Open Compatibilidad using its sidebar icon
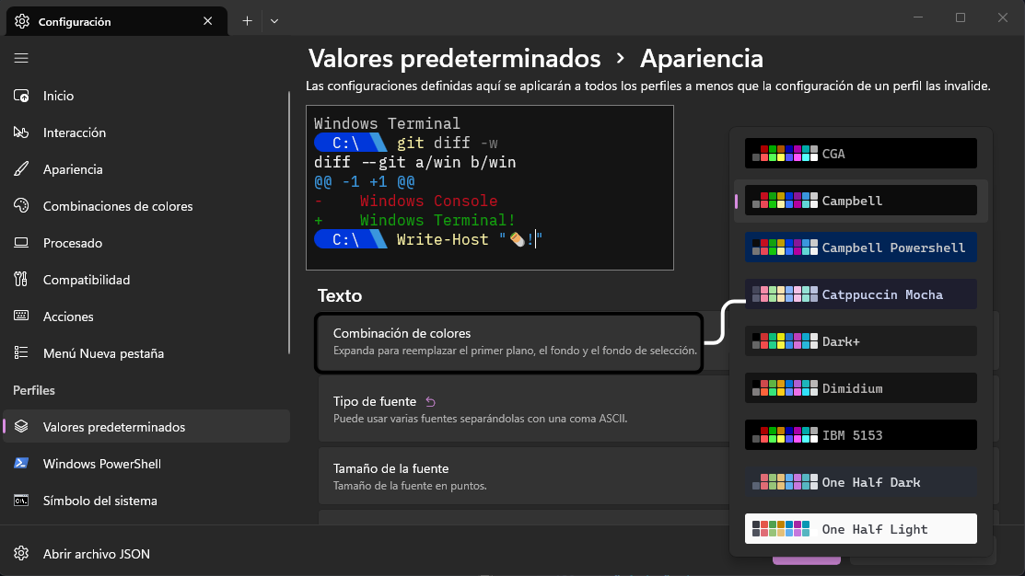1025x576 pixels. pyautogui.click(x=20, y=279)
